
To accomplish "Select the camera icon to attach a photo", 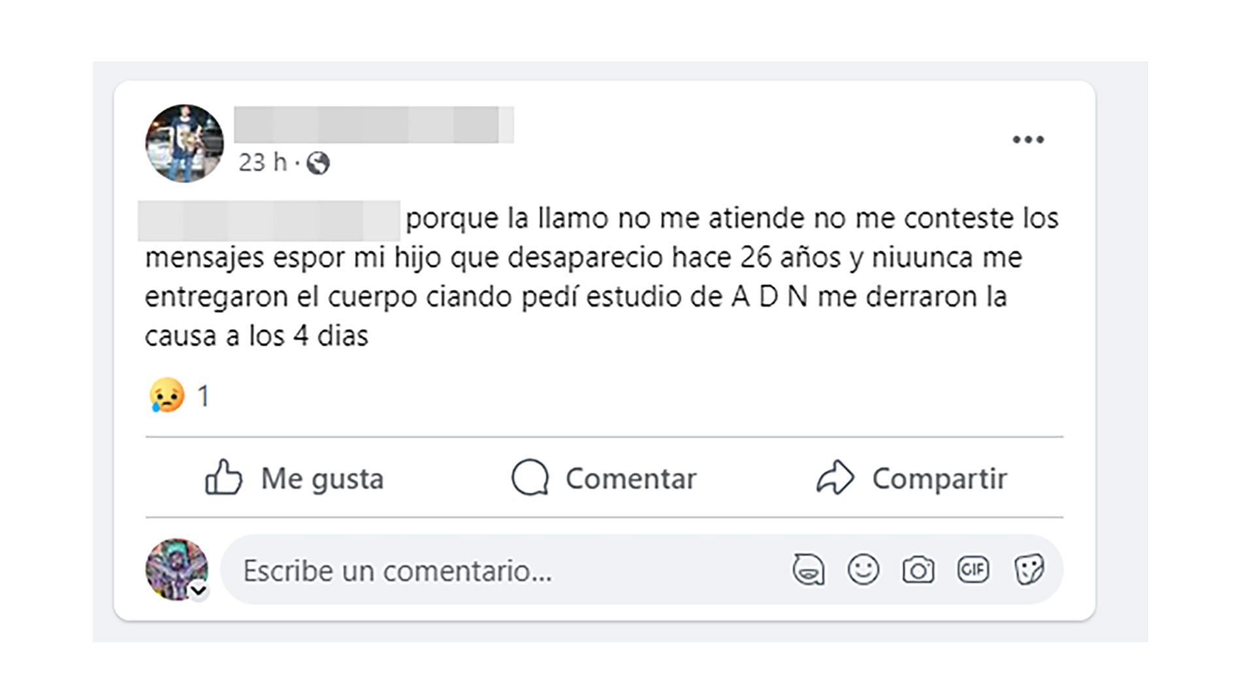I will click(918, 570).
